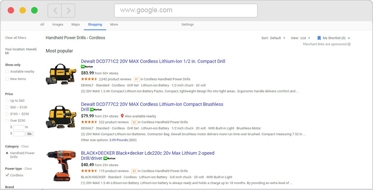The width and height of the screenshot is (373, 190).
Task: Open the Maps tab
Action: pos(76,24)
